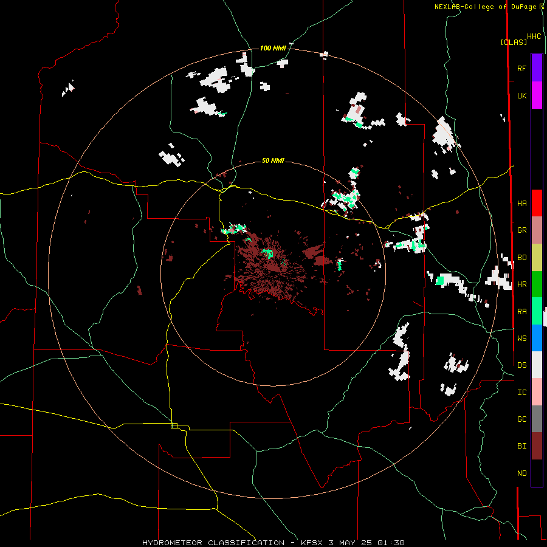The image size is (547, 547).
Task: Click the brown BI legend swatch
Action: click(x=537, y=446)
